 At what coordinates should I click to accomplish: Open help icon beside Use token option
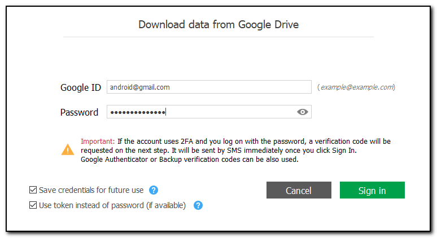click(198, 205)
